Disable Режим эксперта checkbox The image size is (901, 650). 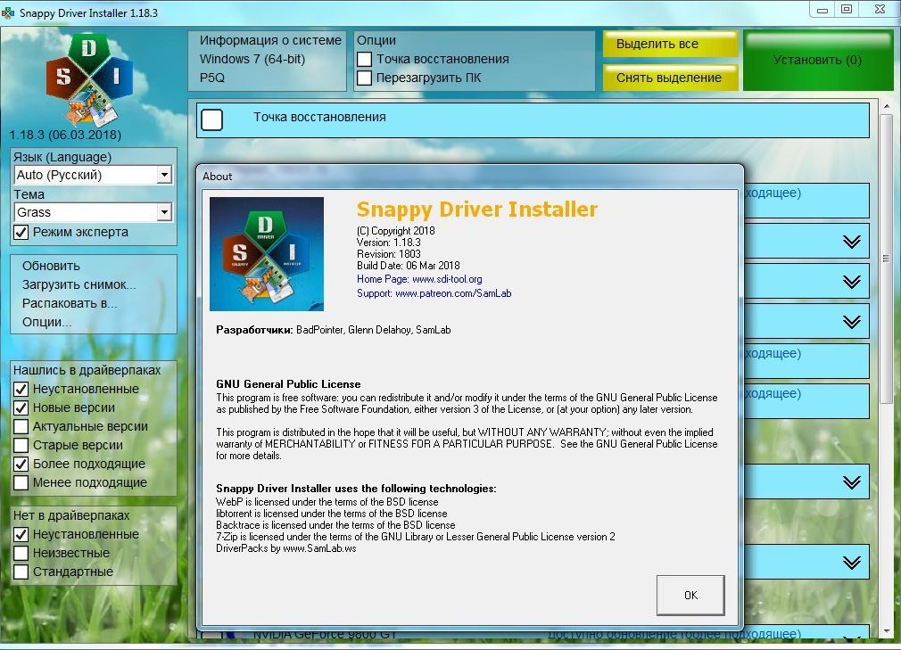click(x=21, y=233)
